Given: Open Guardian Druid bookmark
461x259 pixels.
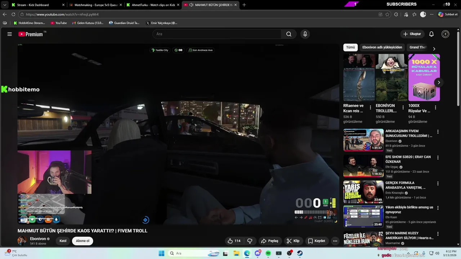Looking at the screenshot, I should click(125, 23).
